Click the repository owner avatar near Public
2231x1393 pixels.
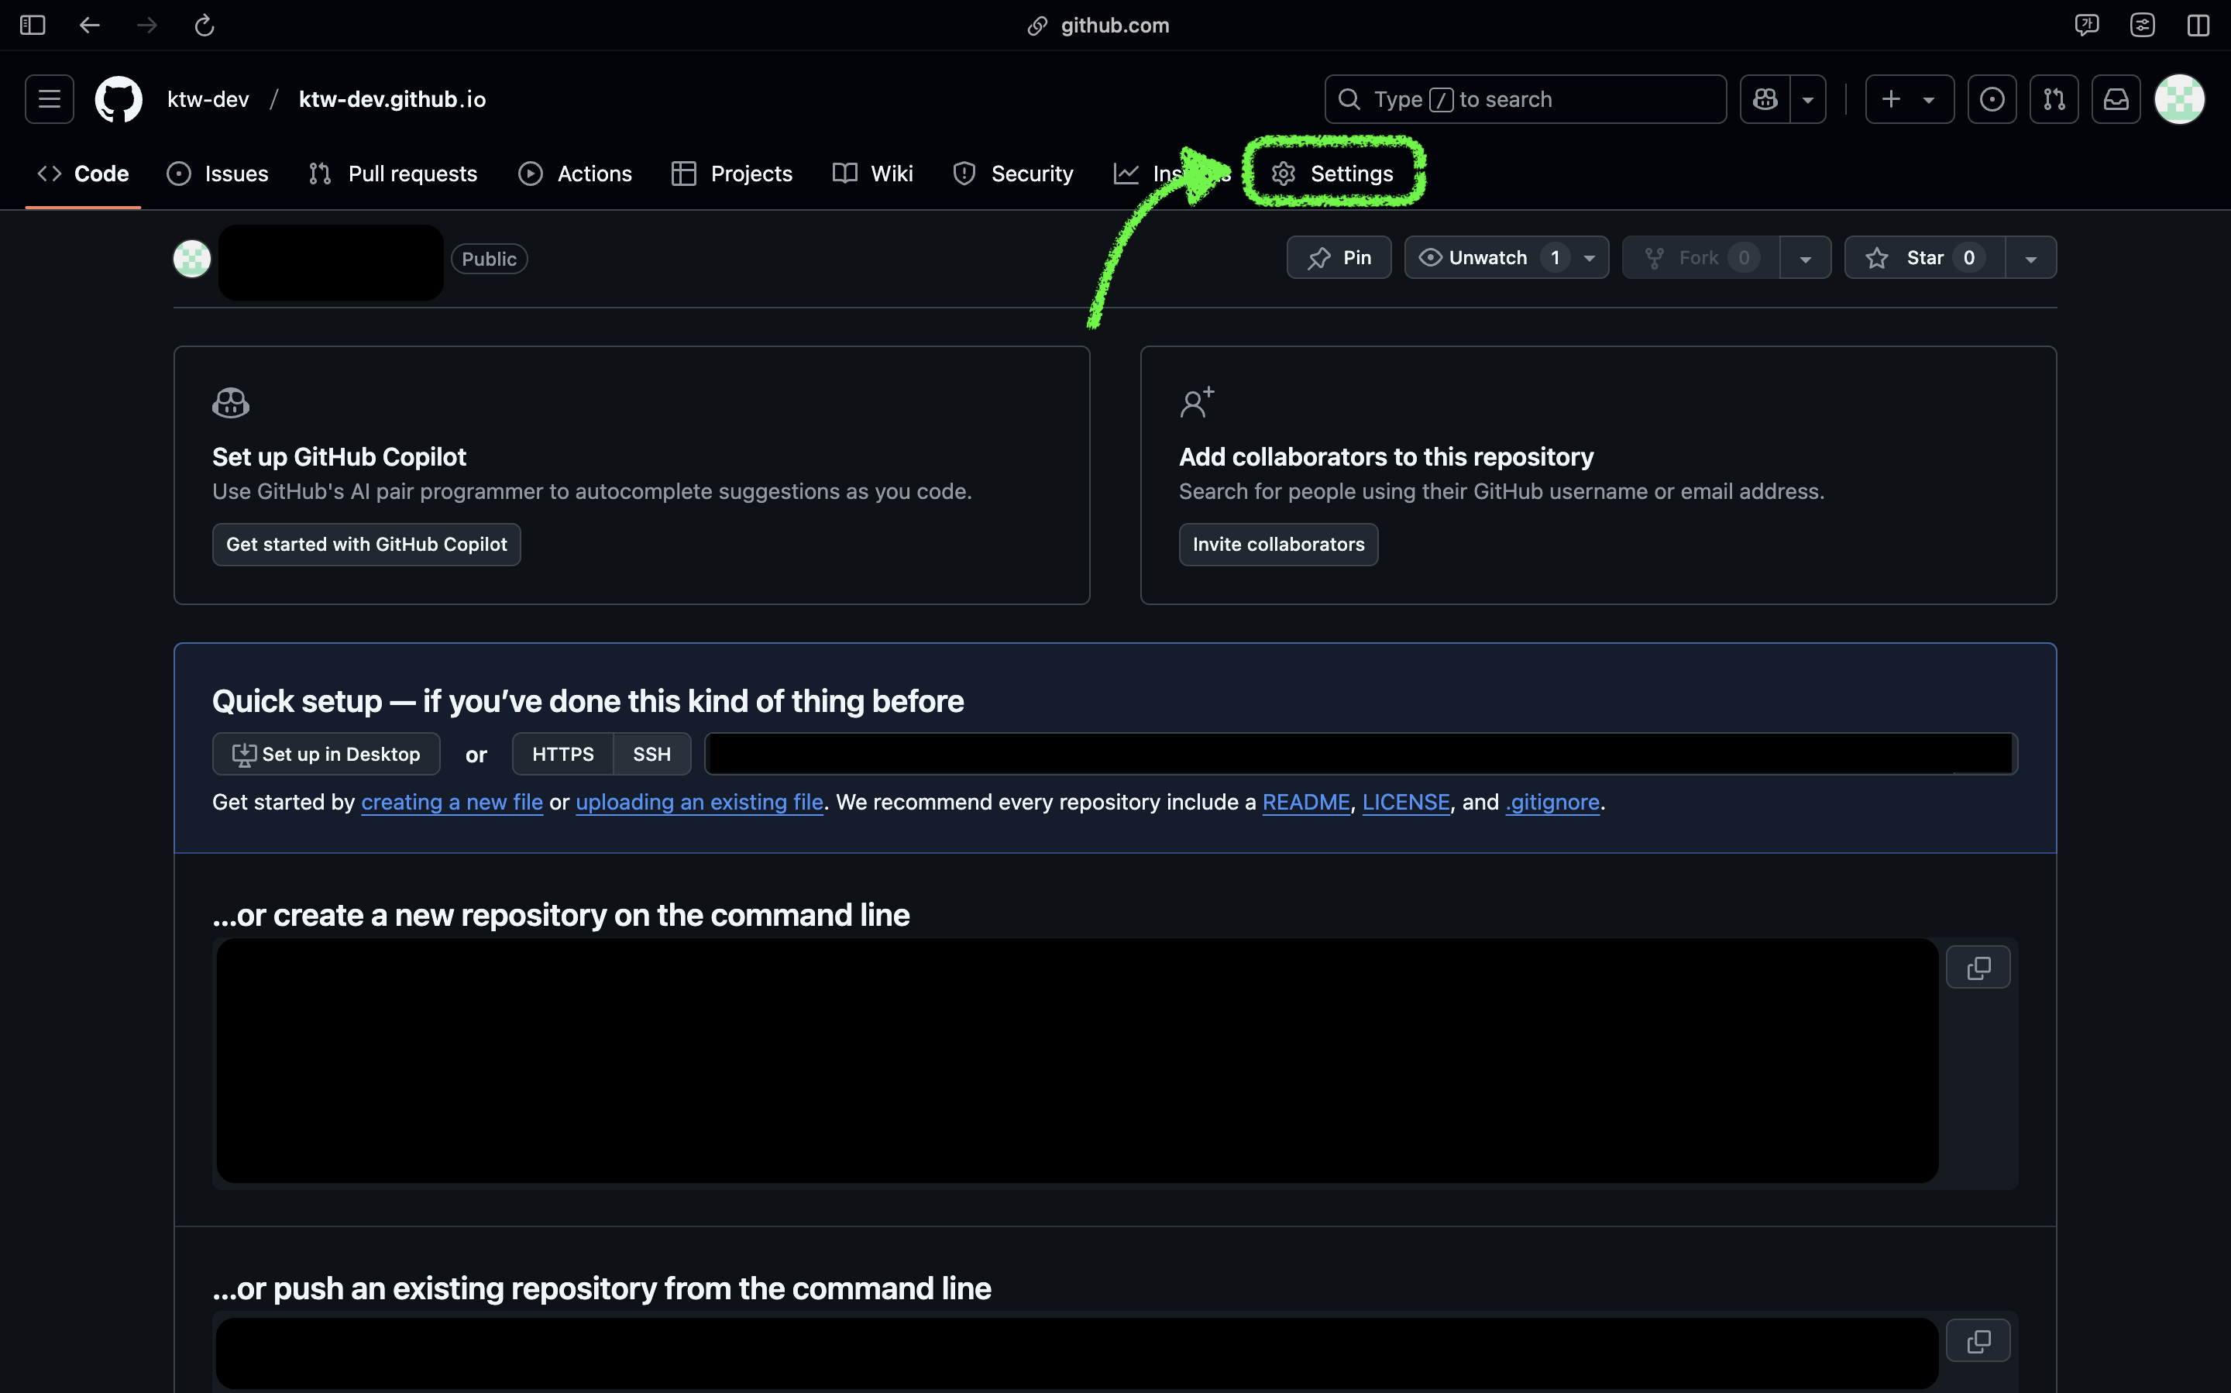click(191, 259)
